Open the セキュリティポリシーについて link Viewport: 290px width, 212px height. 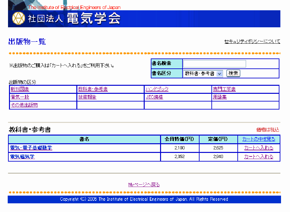(252, 41)
